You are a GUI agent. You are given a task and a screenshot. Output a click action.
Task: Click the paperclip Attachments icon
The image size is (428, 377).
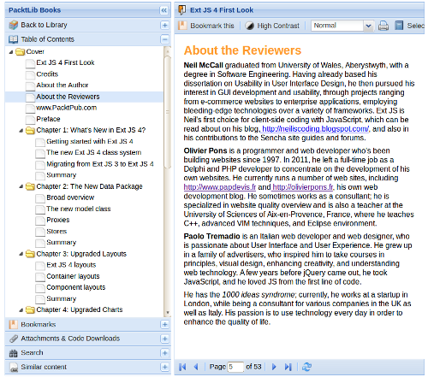[x=13, y=339]
